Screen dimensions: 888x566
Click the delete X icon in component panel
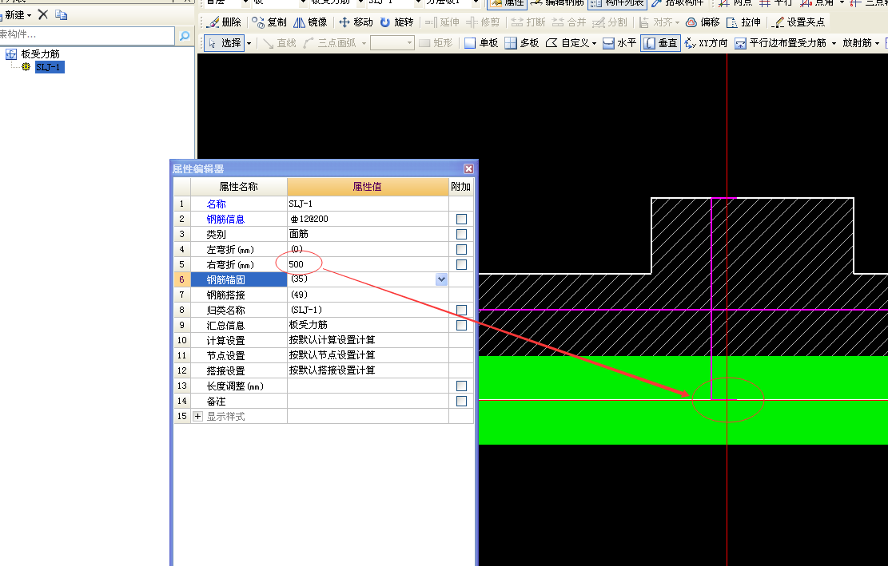(43, 14)
